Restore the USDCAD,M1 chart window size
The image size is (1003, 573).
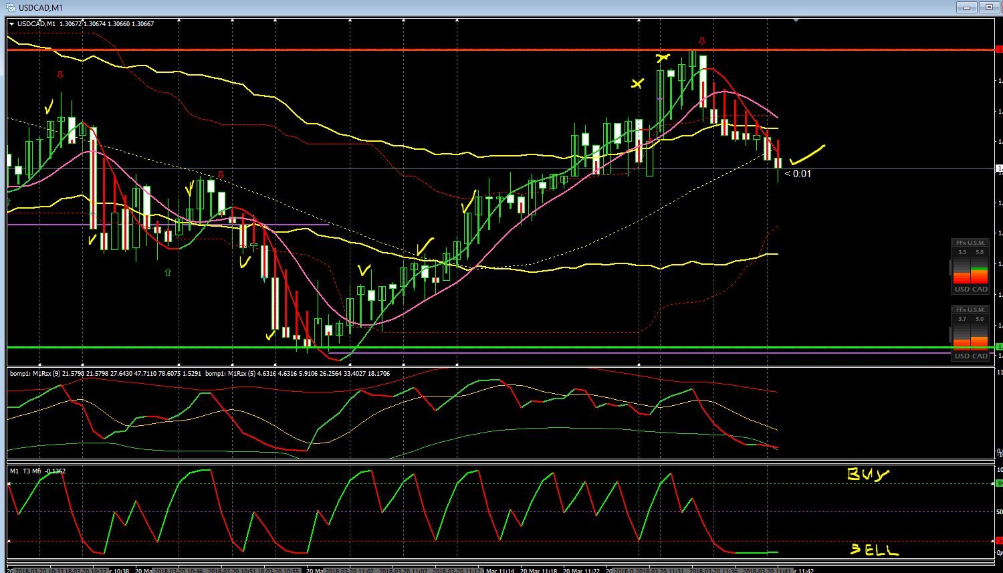988,7
